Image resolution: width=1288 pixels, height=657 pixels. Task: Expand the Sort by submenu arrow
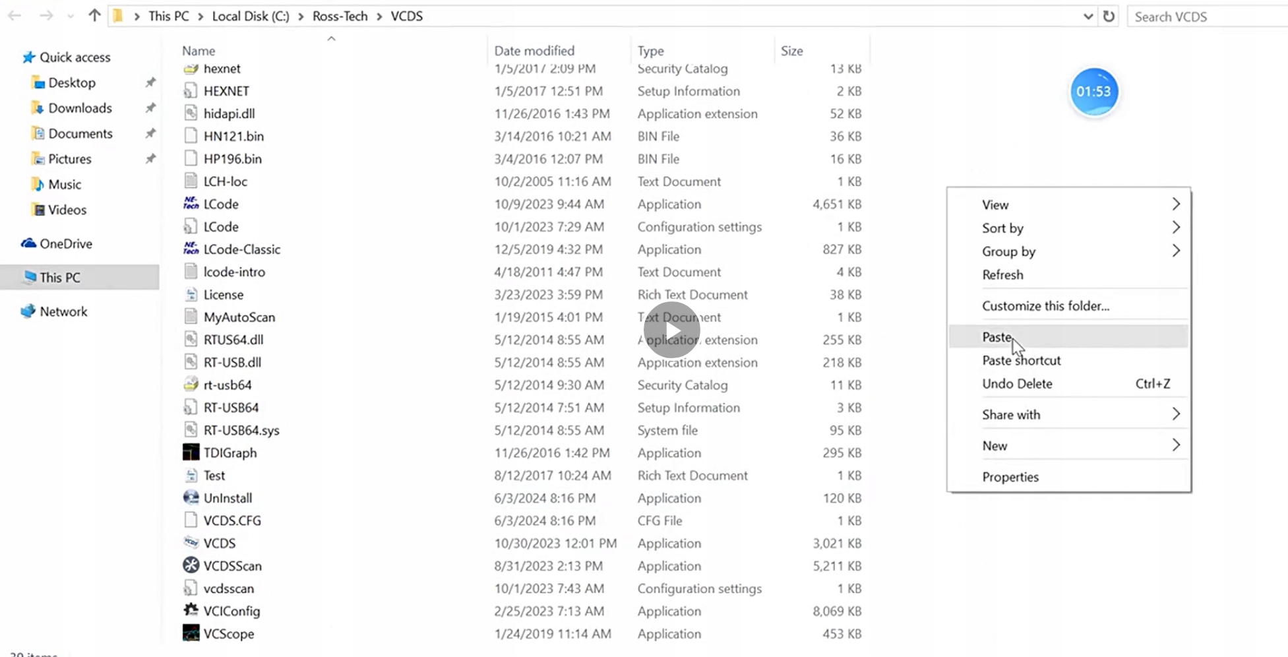tap(1176, 228)
